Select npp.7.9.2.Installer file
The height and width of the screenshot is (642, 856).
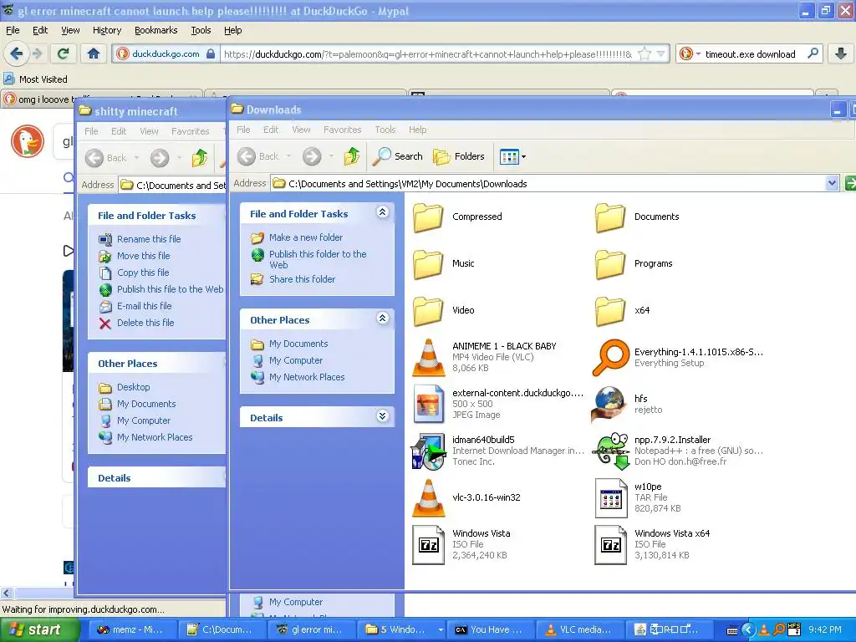pyautogui.click(x=679, y=451)
